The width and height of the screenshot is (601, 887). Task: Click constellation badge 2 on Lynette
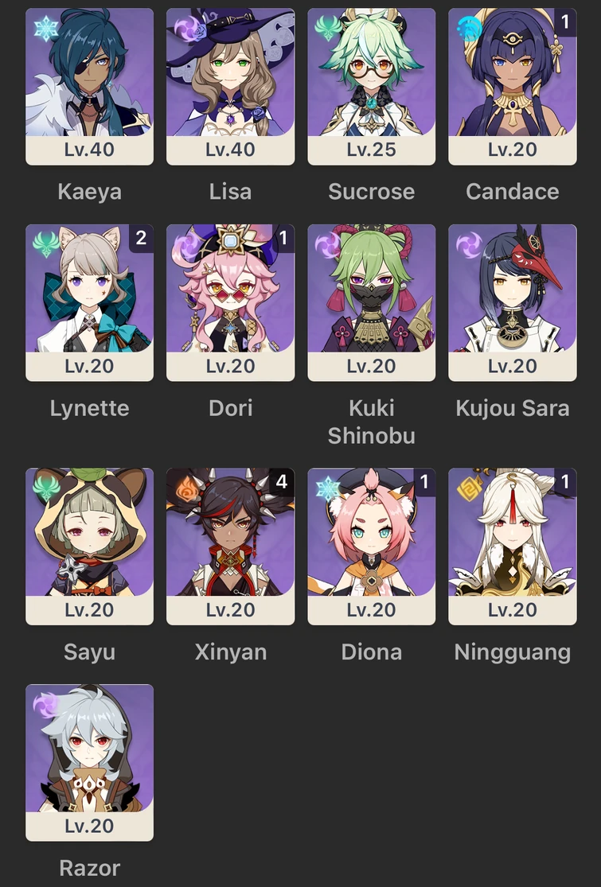(141, 238)
